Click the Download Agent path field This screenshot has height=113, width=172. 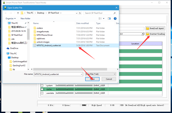(x=132, y=29)
